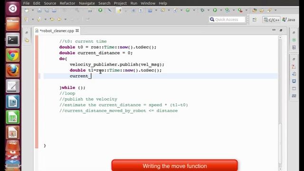Switch to the C/C++ perspective

(271, 20)
